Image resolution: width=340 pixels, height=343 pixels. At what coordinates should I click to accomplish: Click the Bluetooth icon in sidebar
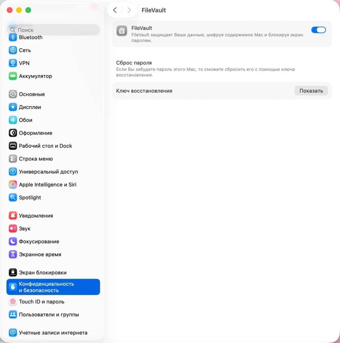13,38
